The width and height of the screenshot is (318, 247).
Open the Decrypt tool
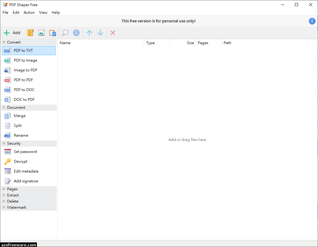coord(29,161)
